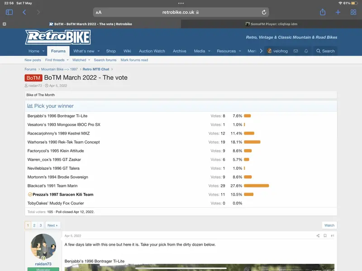Click Benjabbi's 1996 Bontrager Ti-Lite poll option
The image size is (362, 271).
(57, 116)
